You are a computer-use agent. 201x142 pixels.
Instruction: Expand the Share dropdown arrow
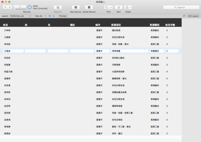(x=130, y=7)
